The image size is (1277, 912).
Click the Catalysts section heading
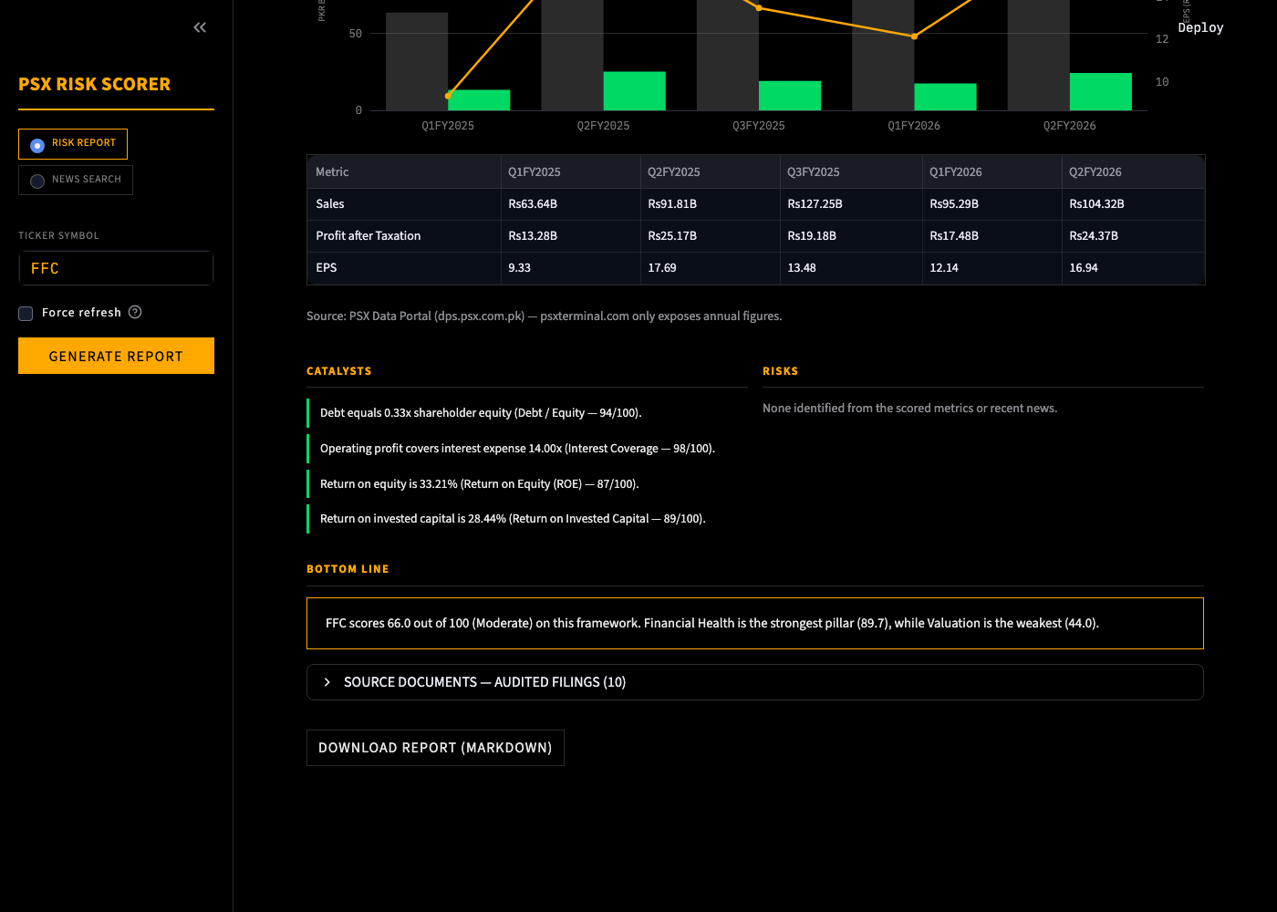click(338, 371)
